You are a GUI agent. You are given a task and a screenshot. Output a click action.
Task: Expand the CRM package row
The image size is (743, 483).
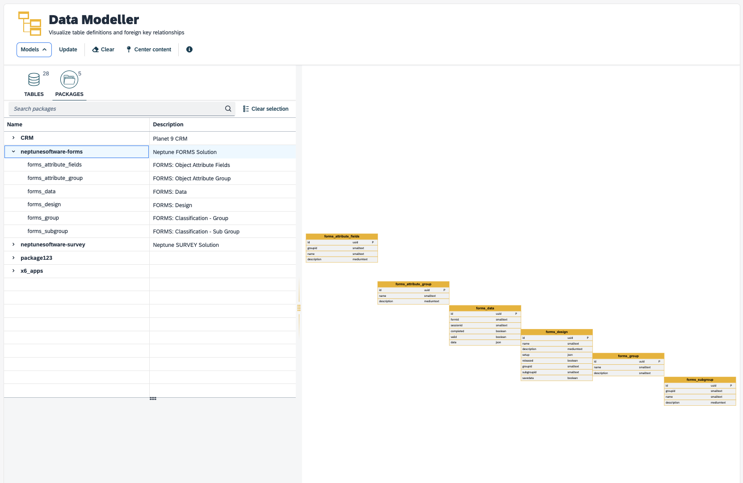pos(13,138)
